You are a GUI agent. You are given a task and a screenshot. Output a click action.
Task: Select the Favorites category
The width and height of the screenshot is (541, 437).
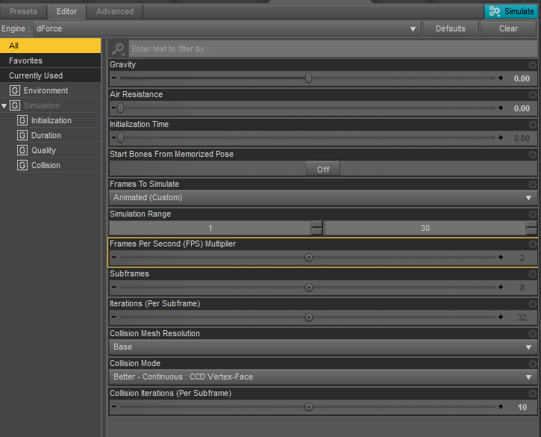click(51, 61)
